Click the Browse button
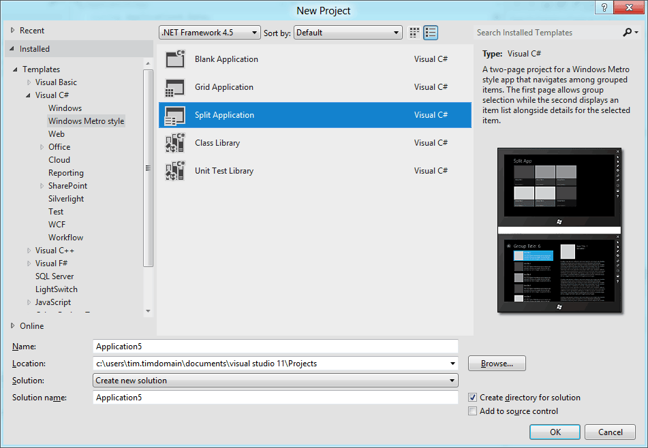The image size is (648, 448). click(x=497, y=364)
